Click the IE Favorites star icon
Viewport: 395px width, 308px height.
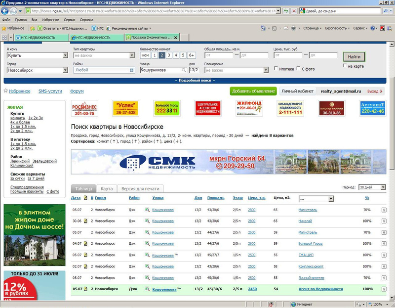[5, 28]
